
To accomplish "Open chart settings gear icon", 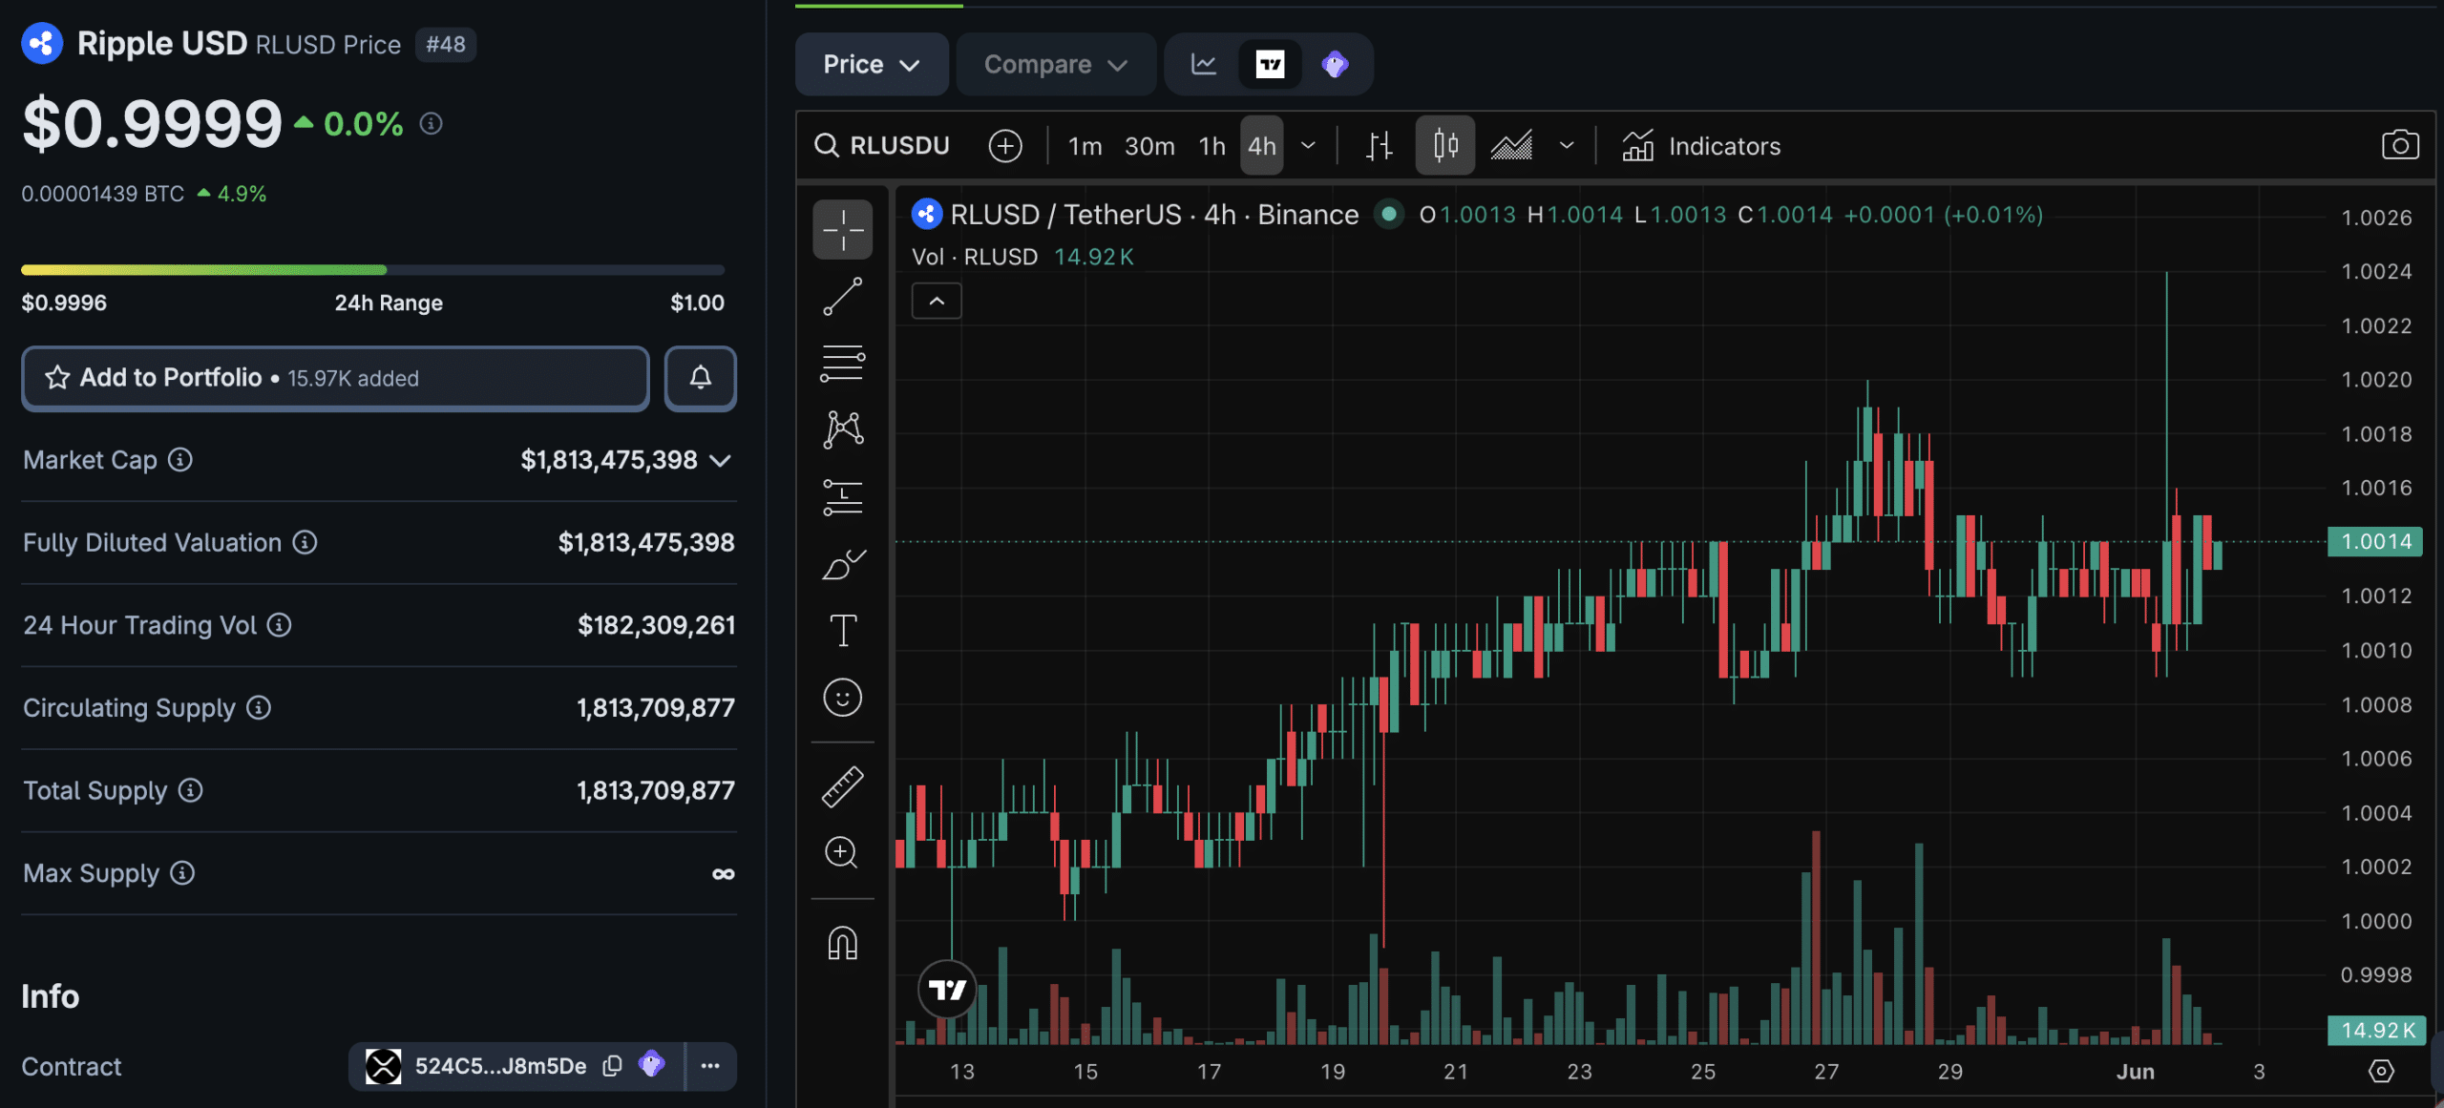I will (x=2381, y=1071).
